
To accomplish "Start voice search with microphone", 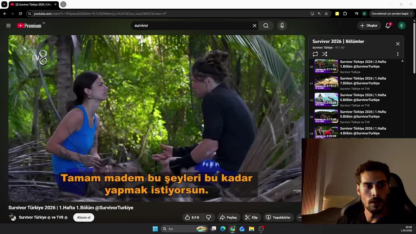I will coord(282,26).
